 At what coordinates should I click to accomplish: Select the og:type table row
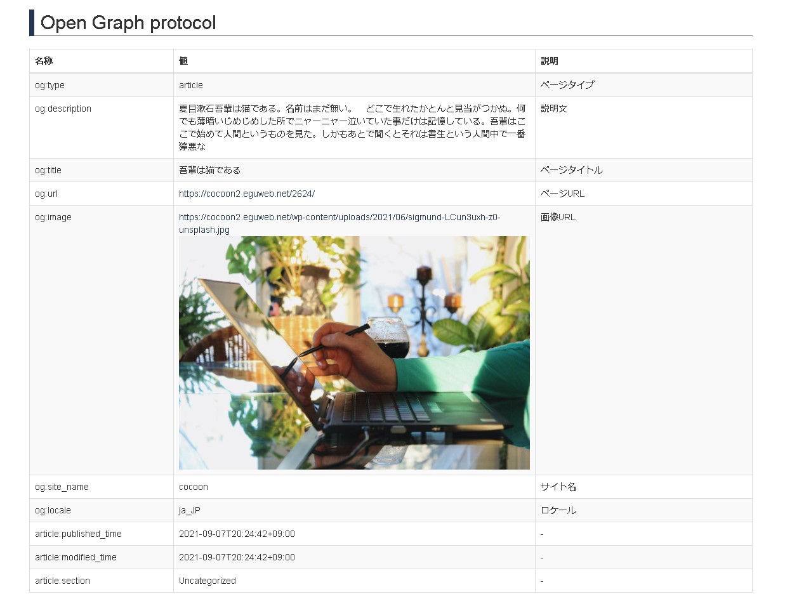(x=102, y=85)
